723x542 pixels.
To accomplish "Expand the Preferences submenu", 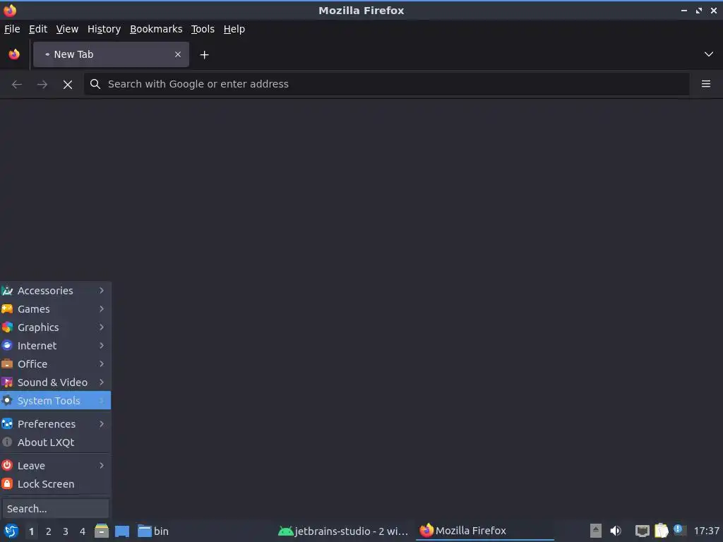I will coord(55,424).
